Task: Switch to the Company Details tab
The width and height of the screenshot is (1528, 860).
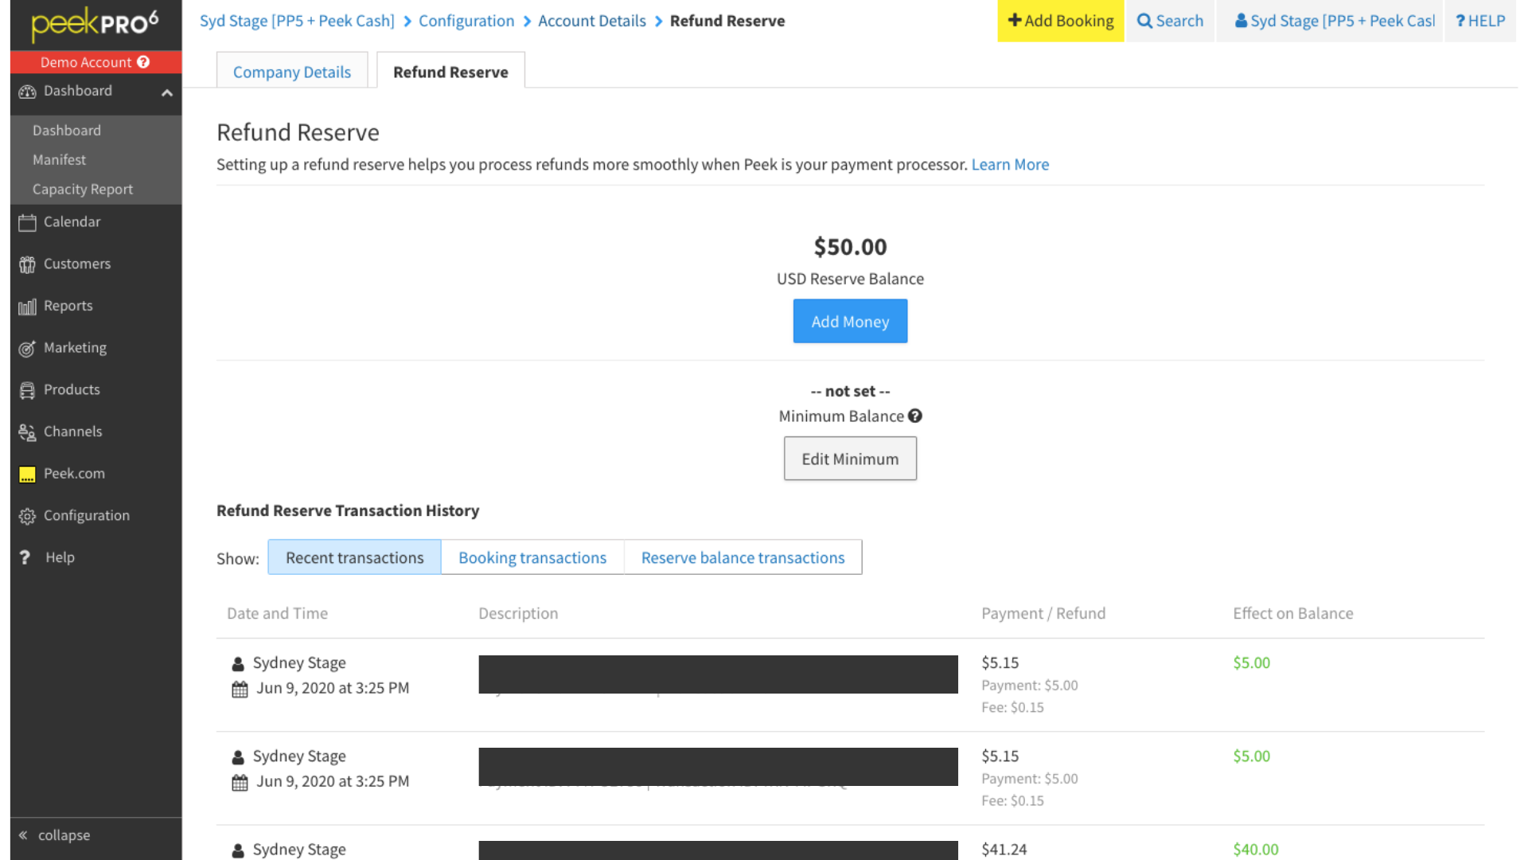Action: click(x=292, y=72)
